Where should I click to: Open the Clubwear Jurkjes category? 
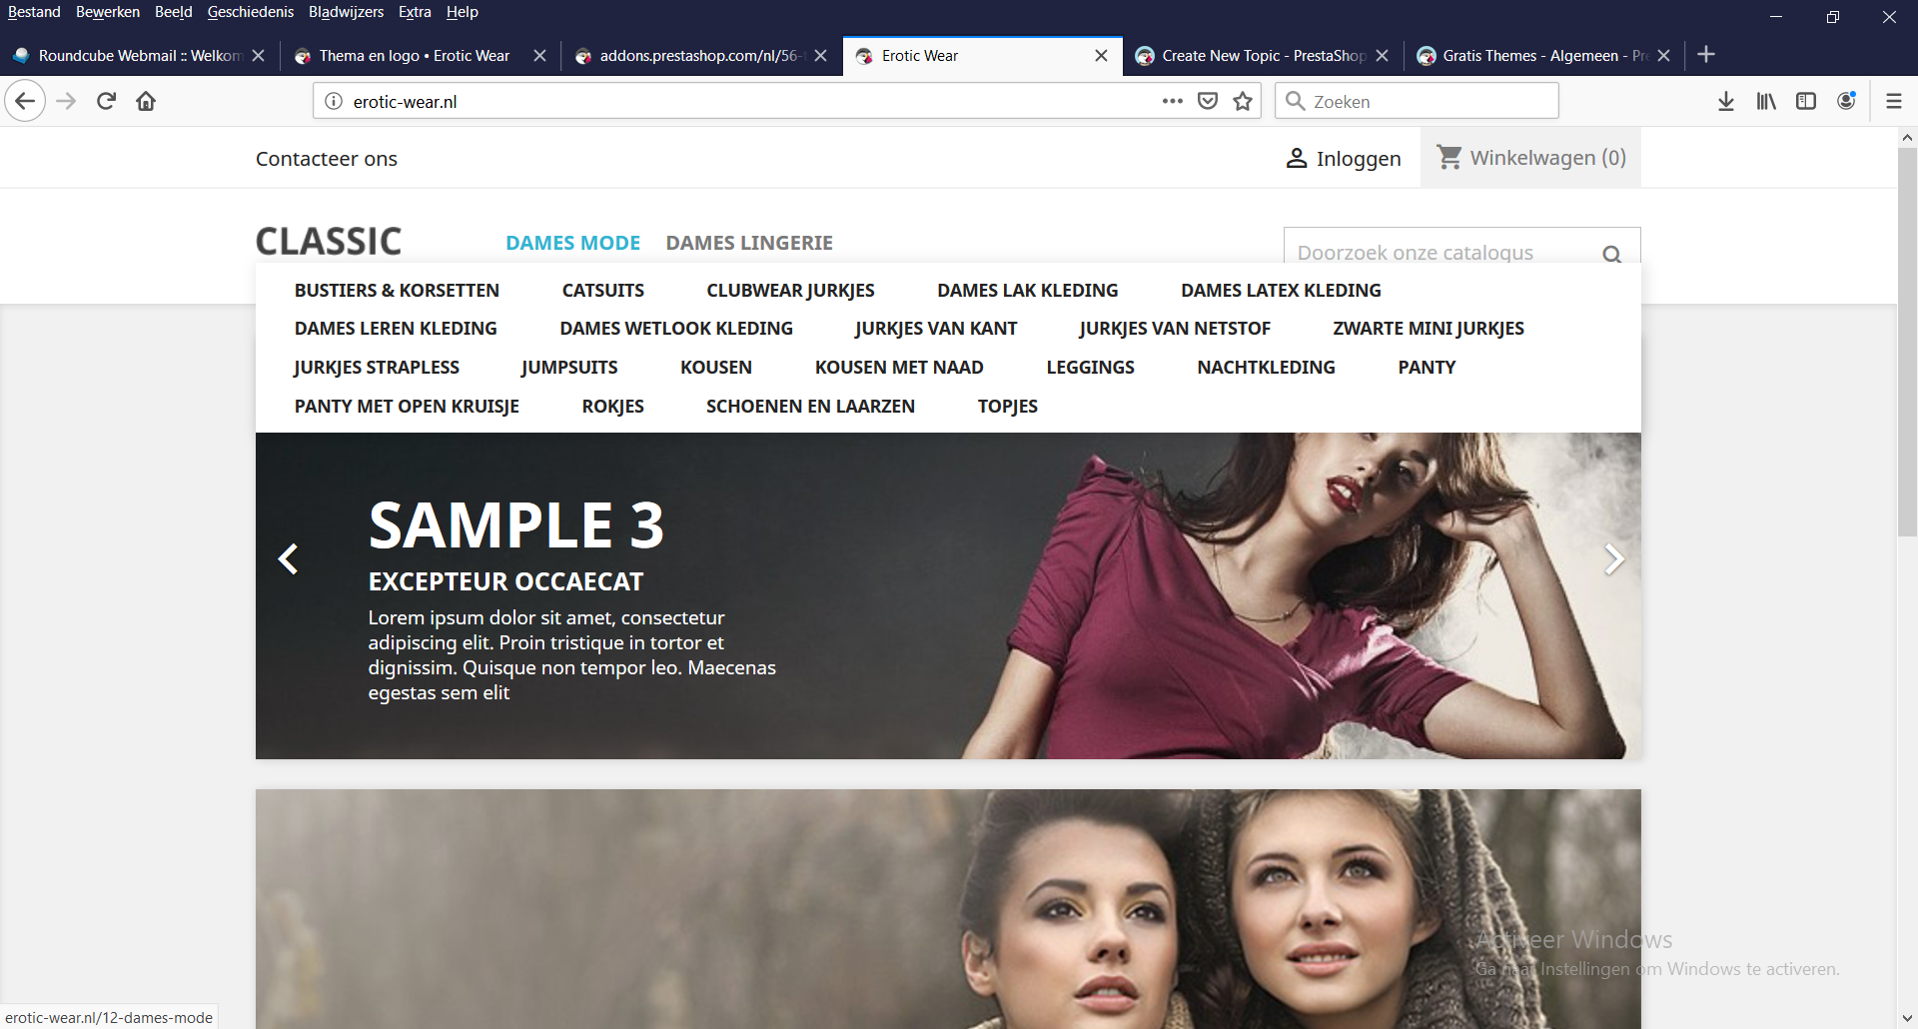790,291
